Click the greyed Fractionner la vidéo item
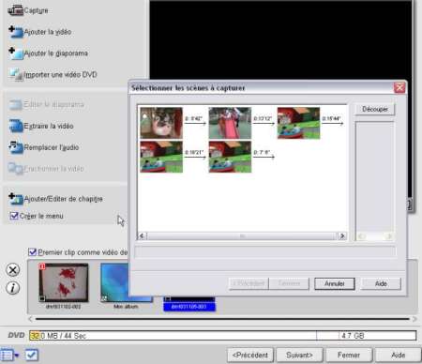Image resolution: width=422 pixels, height=364 pixels. (46, 169)
